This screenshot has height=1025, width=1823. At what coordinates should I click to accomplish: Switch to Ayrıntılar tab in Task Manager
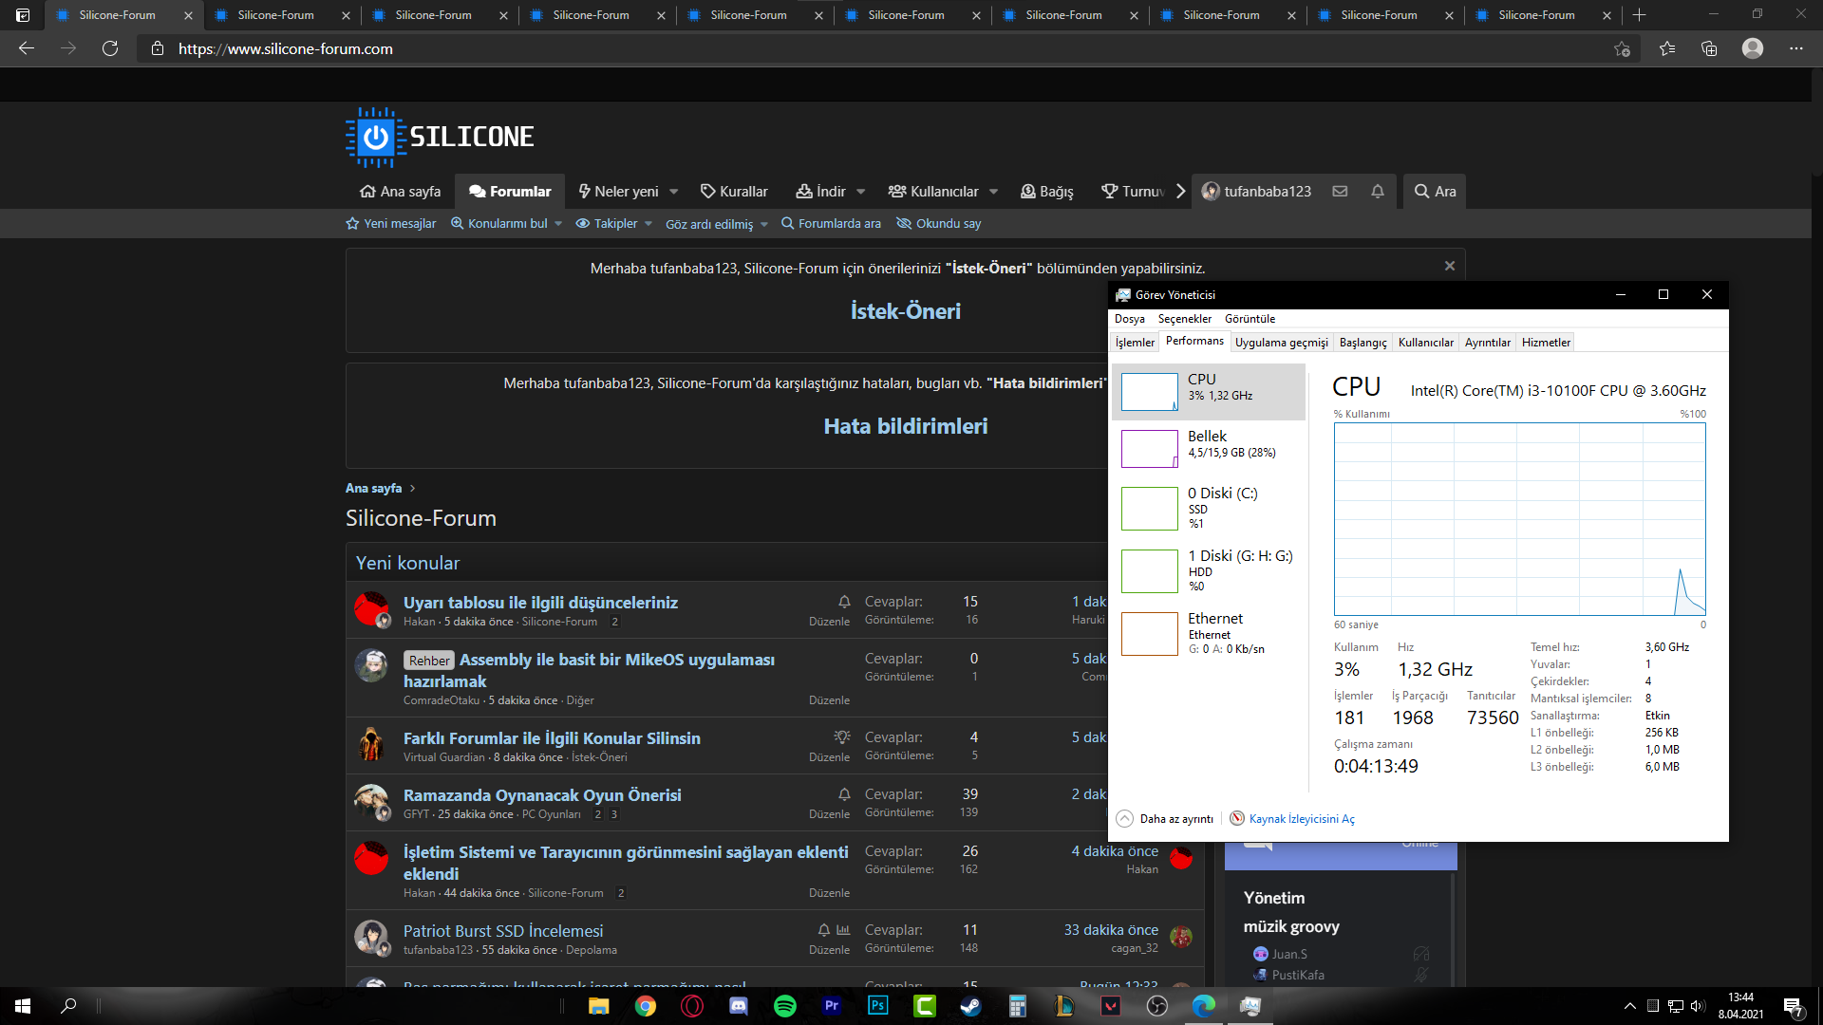[1488, 343]
